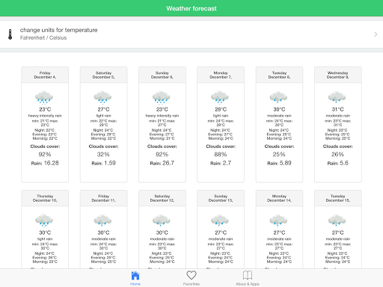Open the Home tab icon

pyautogui.click(x=135, y=276)
